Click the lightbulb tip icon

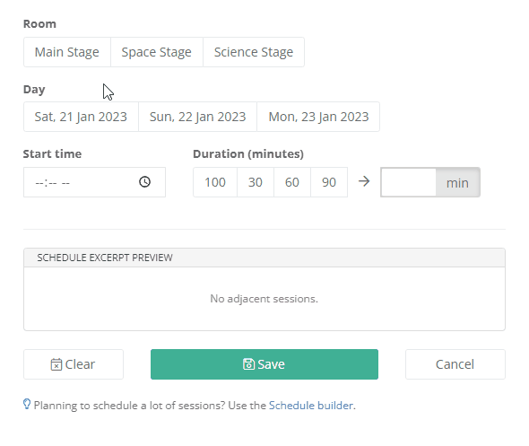[27, 404]
